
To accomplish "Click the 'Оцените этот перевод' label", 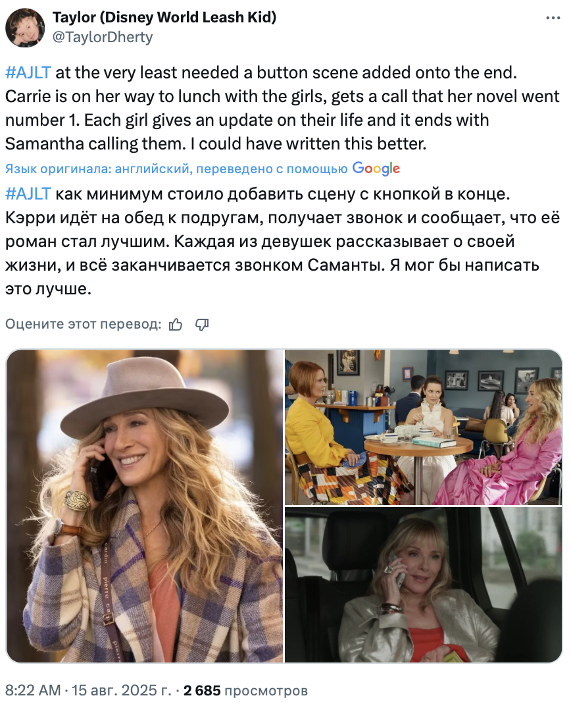I will pos(83,324).
